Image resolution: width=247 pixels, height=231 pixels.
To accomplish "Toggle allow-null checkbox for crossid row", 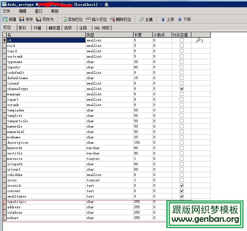I will [182, 185].
